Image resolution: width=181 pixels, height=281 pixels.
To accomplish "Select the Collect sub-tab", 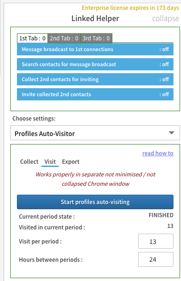I will [29, 162].
